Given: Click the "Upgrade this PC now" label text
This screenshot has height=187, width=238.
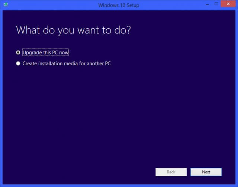Looking at the screenshot, I should point(45,53).
